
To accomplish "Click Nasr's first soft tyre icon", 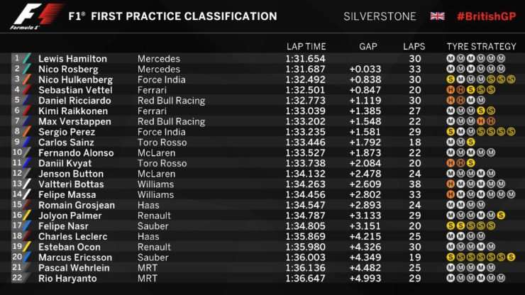I will click(451, 226).
